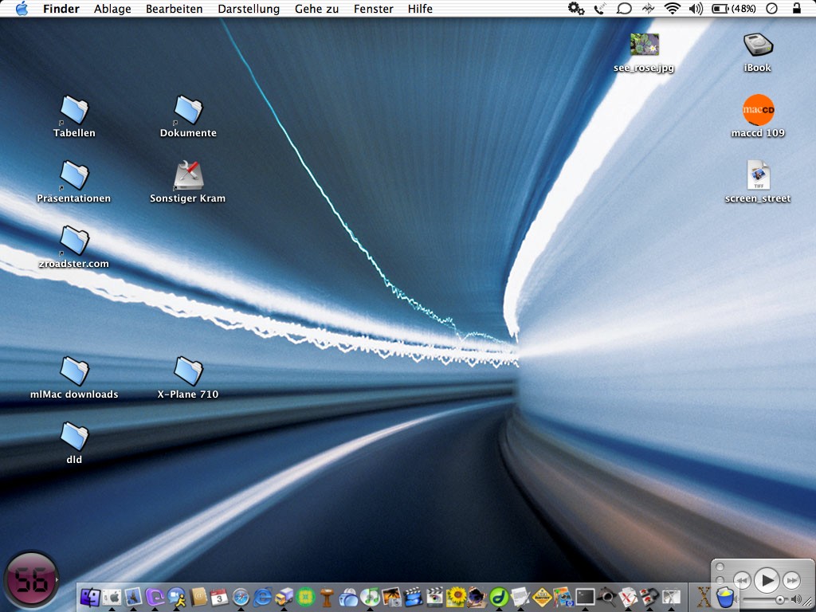The image size is (816, 612).
Task: Open the Darstellung menu
Action: [248, 9]
